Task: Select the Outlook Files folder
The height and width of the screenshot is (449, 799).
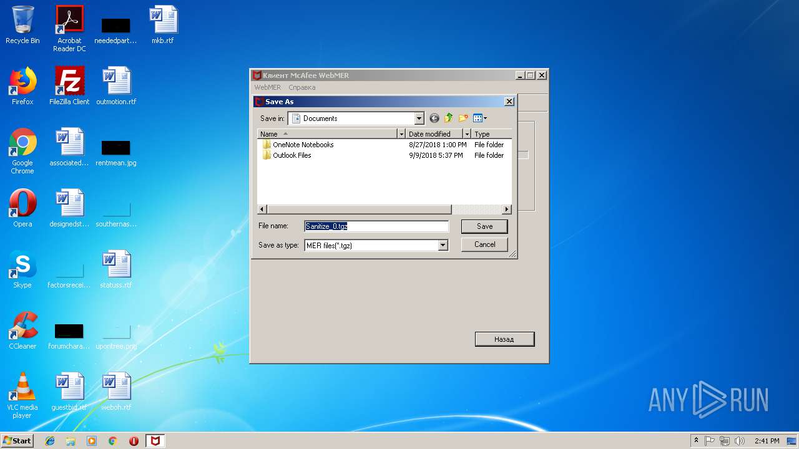Action: click(x=287, y=155)
